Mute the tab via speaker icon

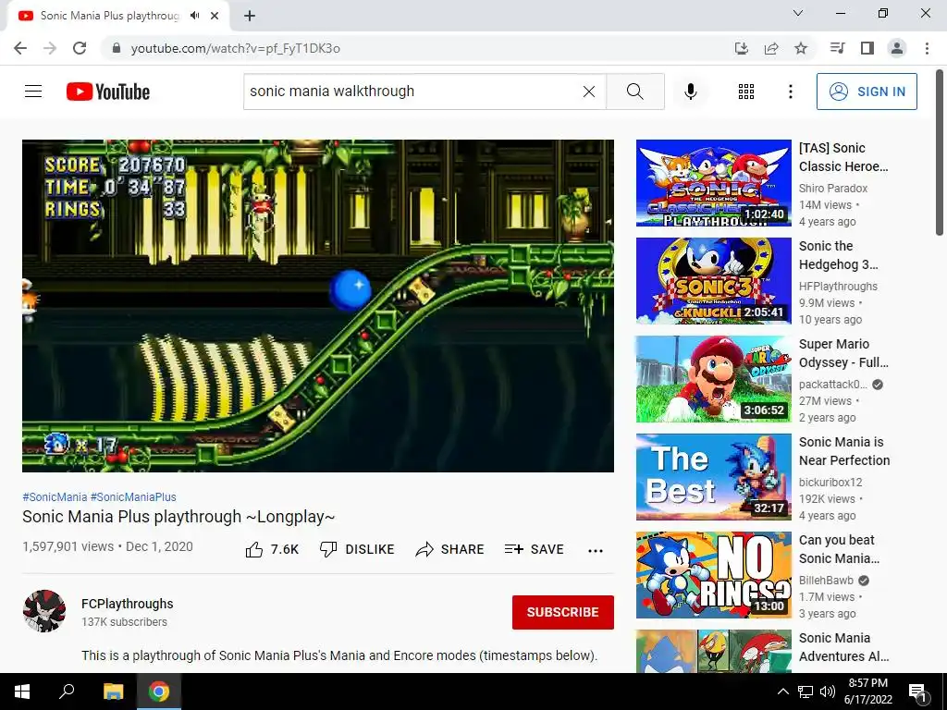point(194,16)
